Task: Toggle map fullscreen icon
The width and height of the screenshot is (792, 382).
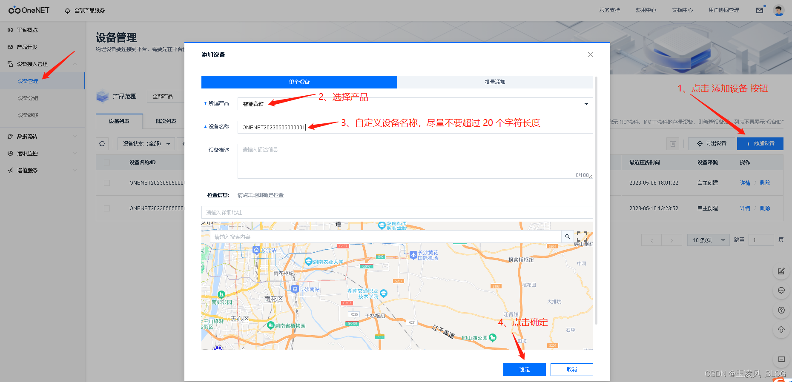Action: [x=582, y=237]
